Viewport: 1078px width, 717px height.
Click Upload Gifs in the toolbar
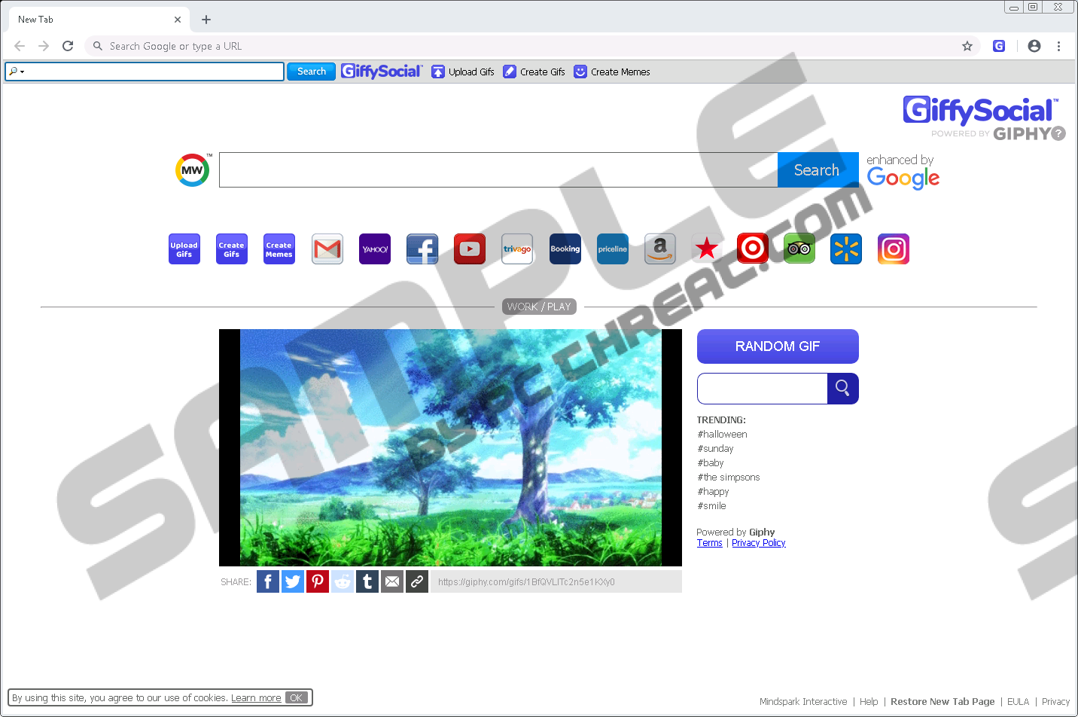point(463,72)
